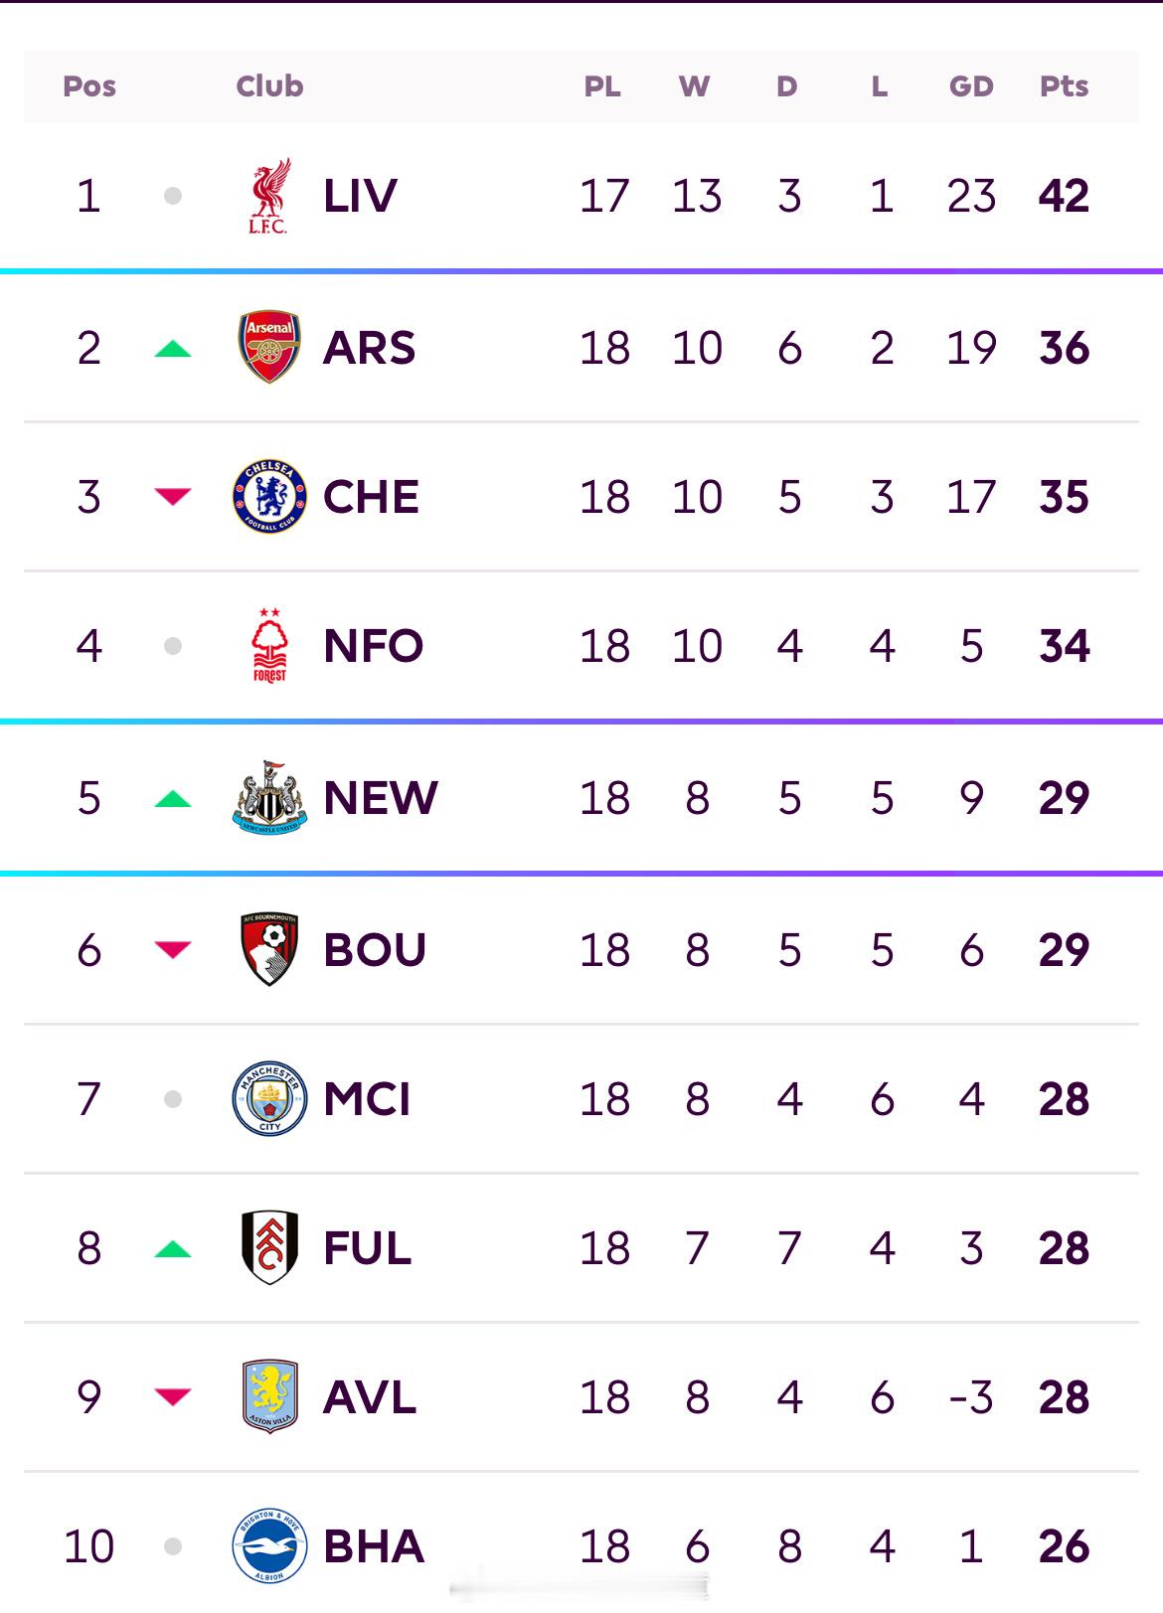The width and height of the screenshot is (1163, 1613).
Task: Open the LIV team name link
Action: point(360,196)
